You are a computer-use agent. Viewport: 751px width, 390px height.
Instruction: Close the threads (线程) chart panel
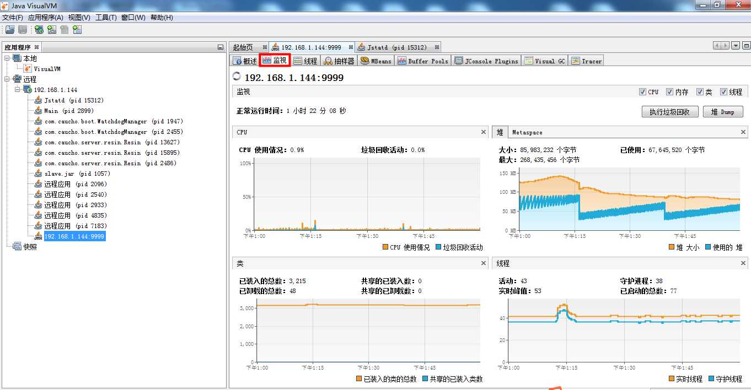pos(743,263)
